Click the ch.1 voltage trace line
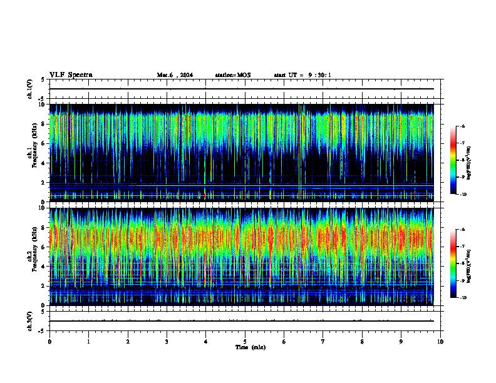This screenshot has height=383, width=496. (x=242, y=89)
